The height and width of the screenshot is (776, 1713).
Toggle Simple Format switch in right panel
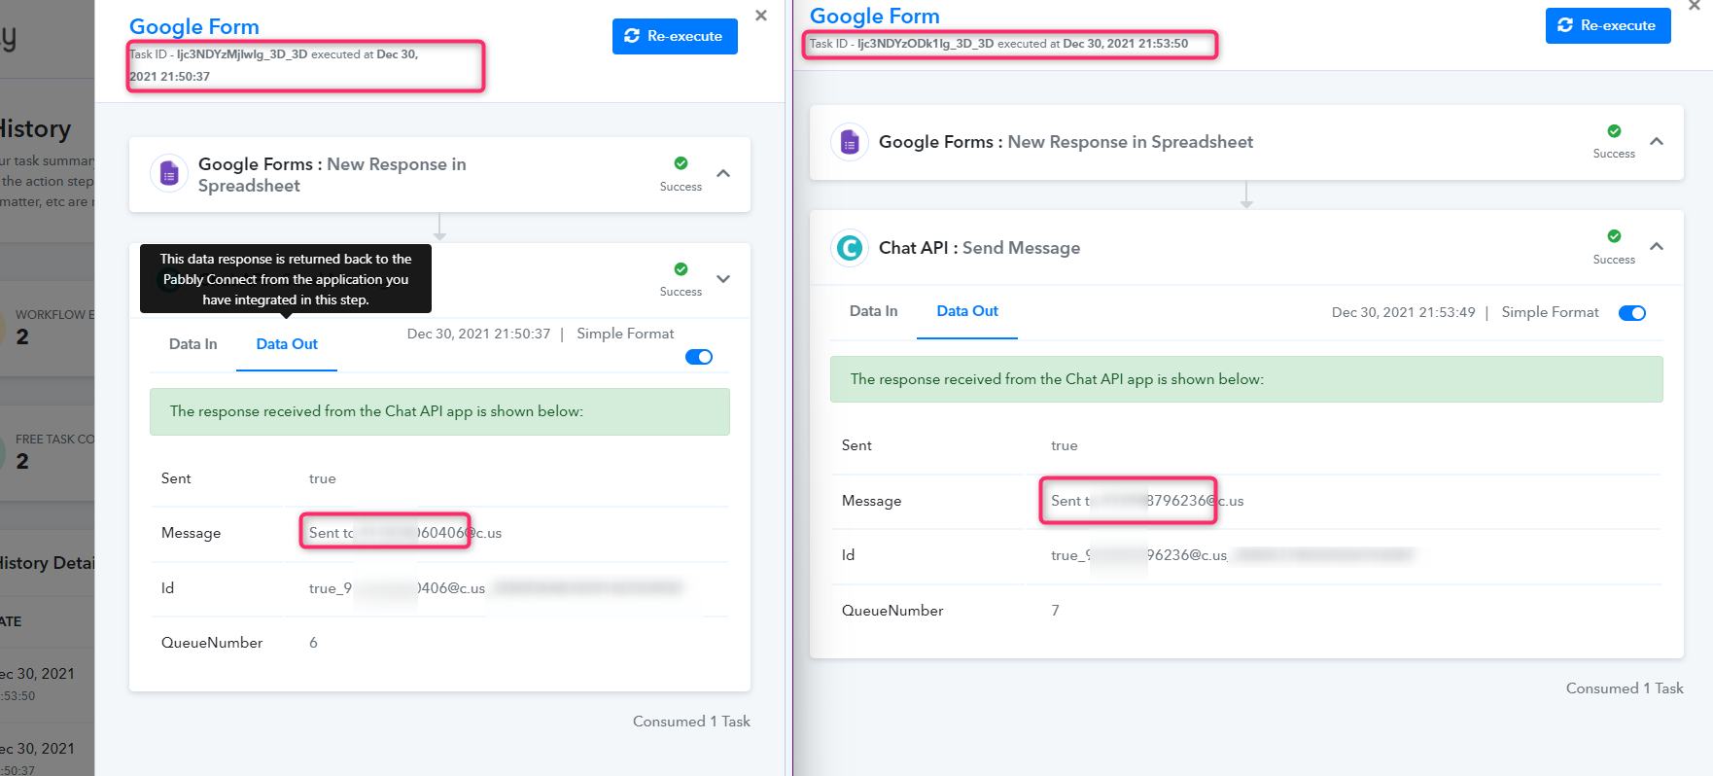pos(1632,313)
